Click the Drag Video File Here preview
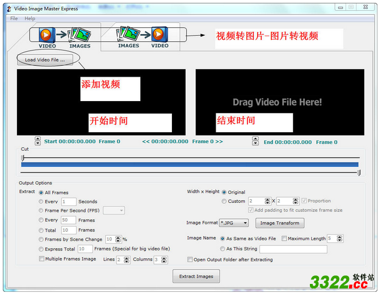 (x=280, y=102)
